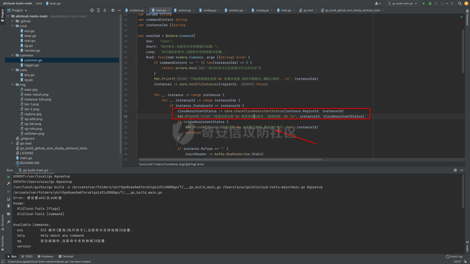Open Event Log
Screen dimensions: 470x264
454,256
